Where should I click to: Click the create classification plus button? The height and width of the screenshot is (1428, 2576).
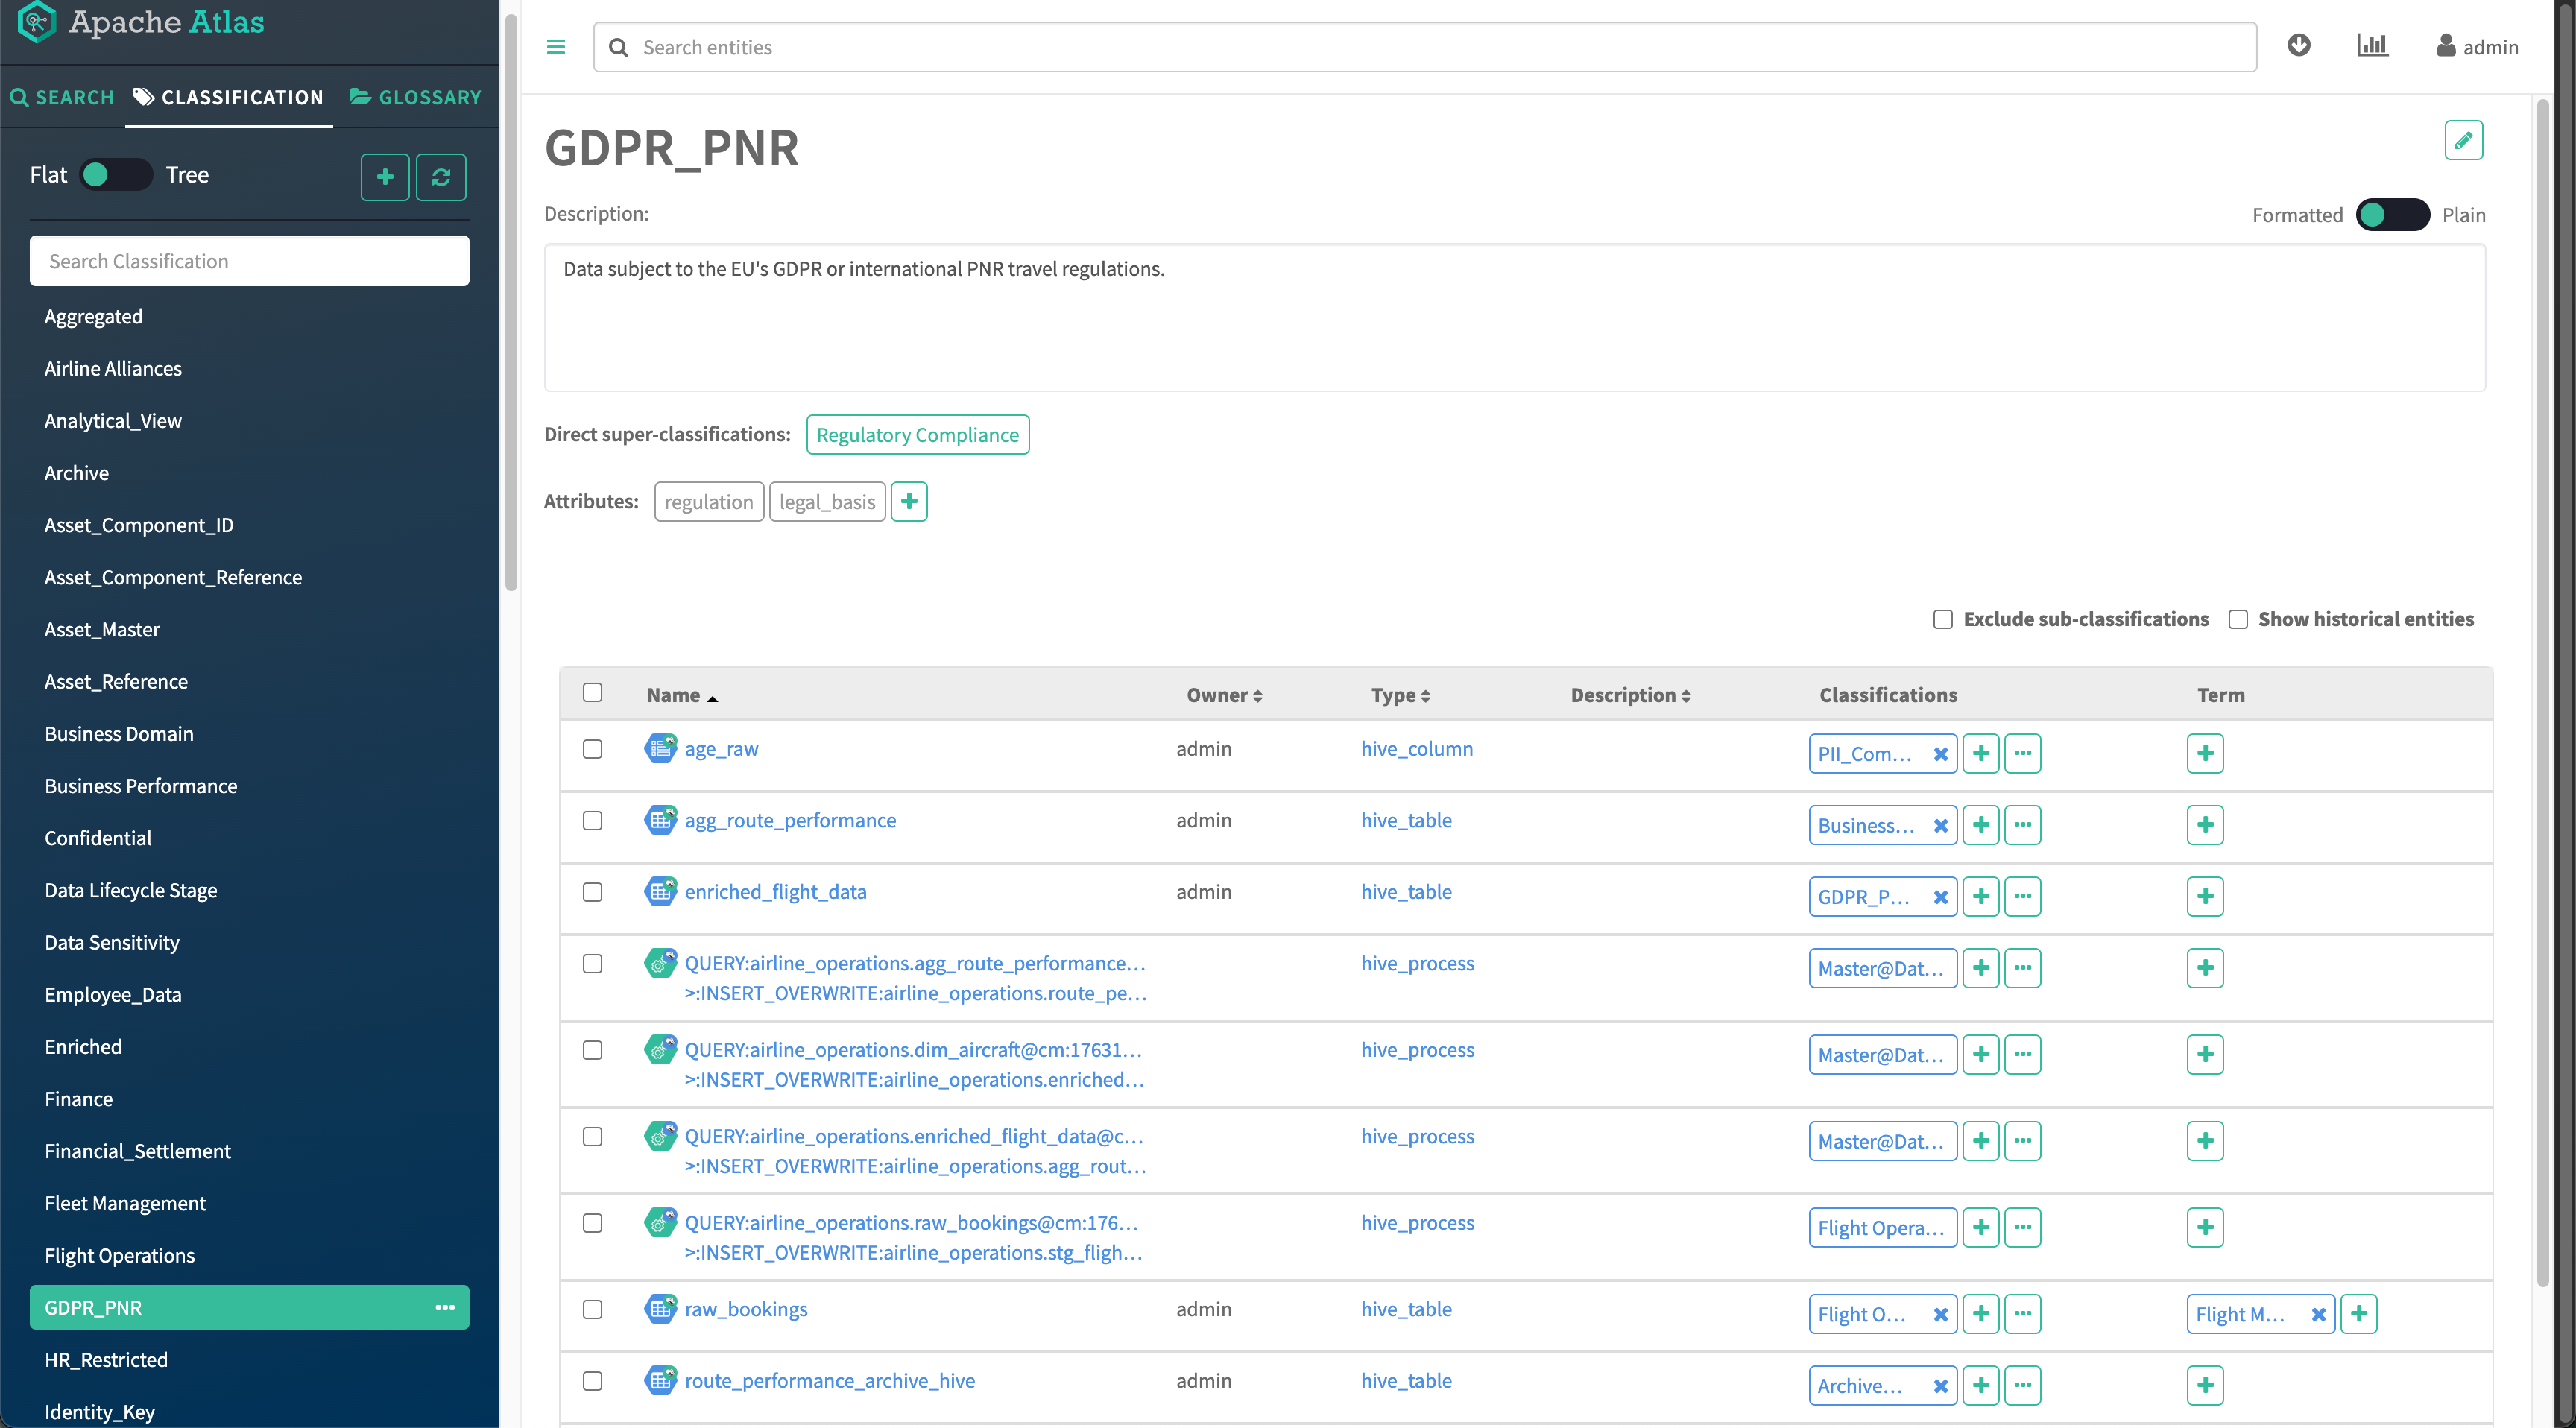385,177
